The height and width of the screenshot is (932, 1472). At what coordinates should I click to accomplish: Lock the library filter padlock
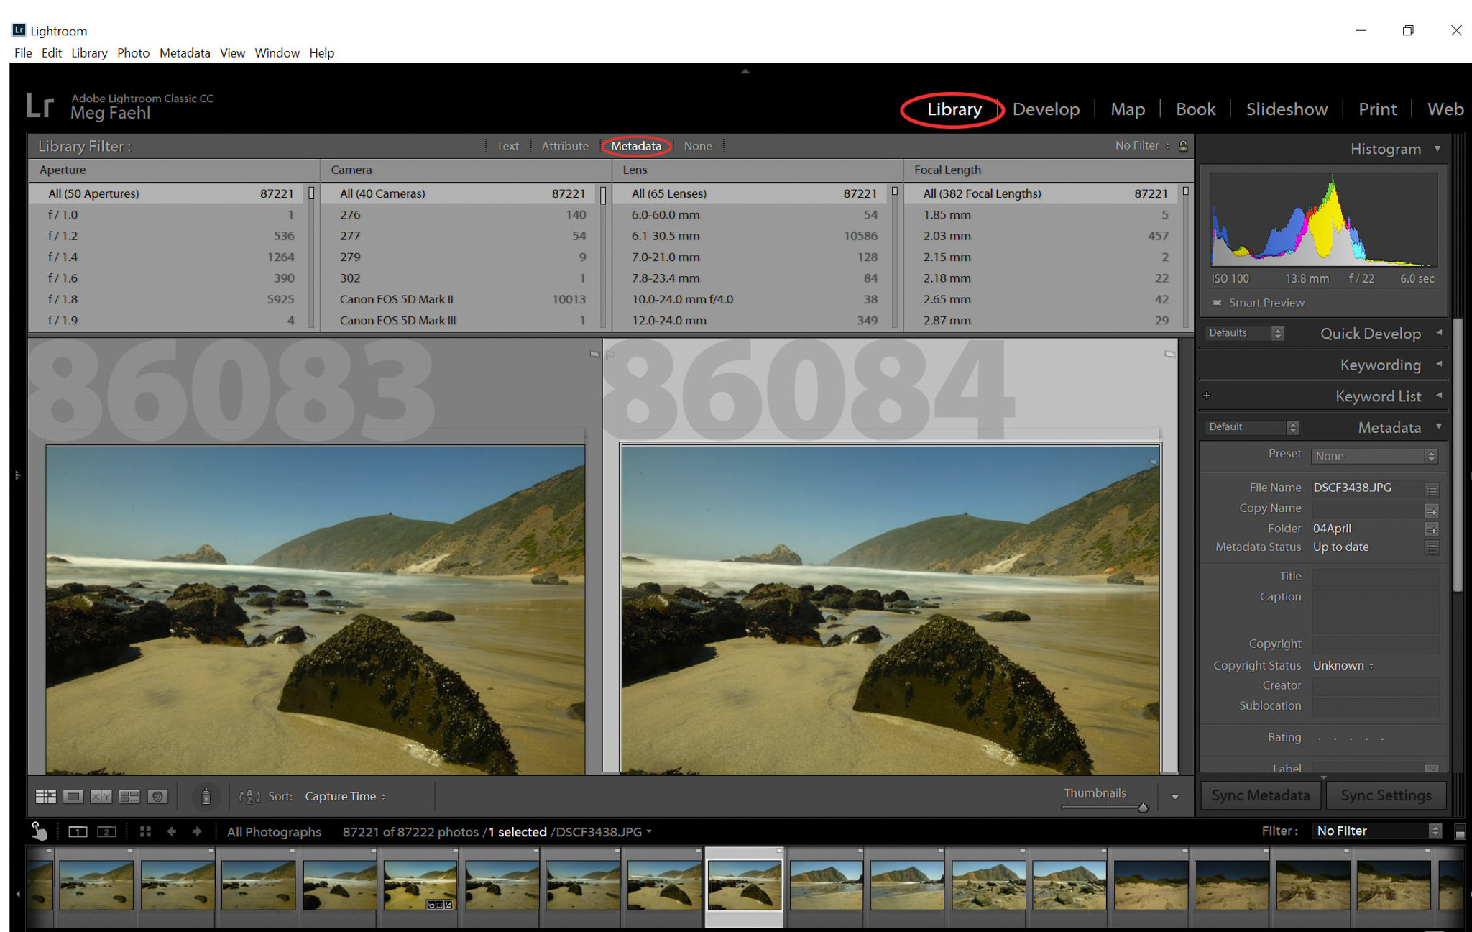(1183, 146)
